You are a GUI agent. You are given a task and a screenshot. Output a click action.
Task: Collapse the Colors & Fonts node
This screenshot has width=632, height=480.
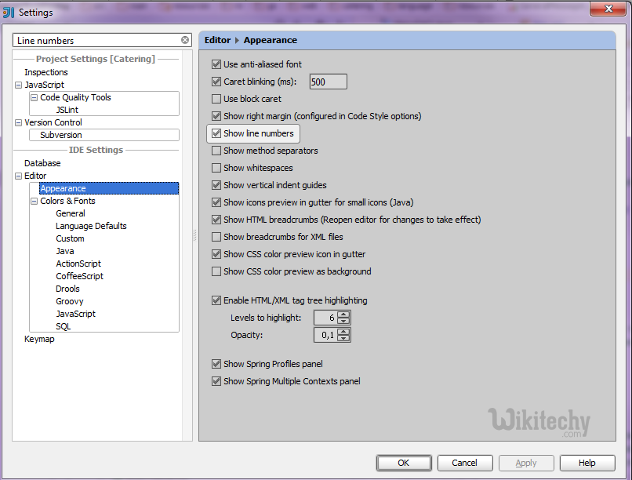pos(34,201)
